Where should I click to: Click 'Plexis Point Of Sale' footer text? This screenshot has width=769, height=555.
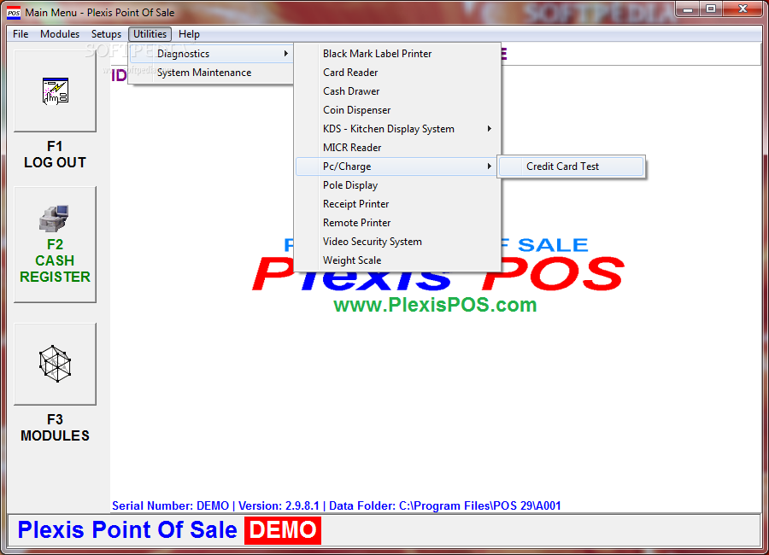[127, 530]
